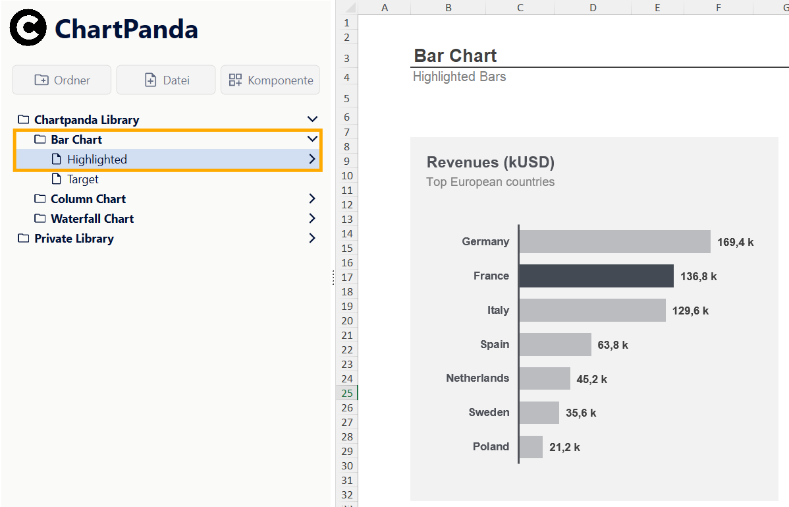Collapse the Chartpanda Library tree section

pyautogui.click(x=312, y=119)
